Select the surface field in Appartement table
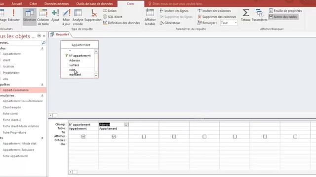316x177 pixels. (74, 65)
